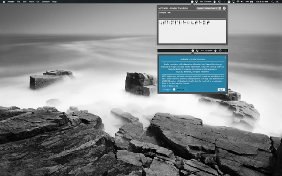
Task: Open the Apple menu
Action: pos(4,1)
